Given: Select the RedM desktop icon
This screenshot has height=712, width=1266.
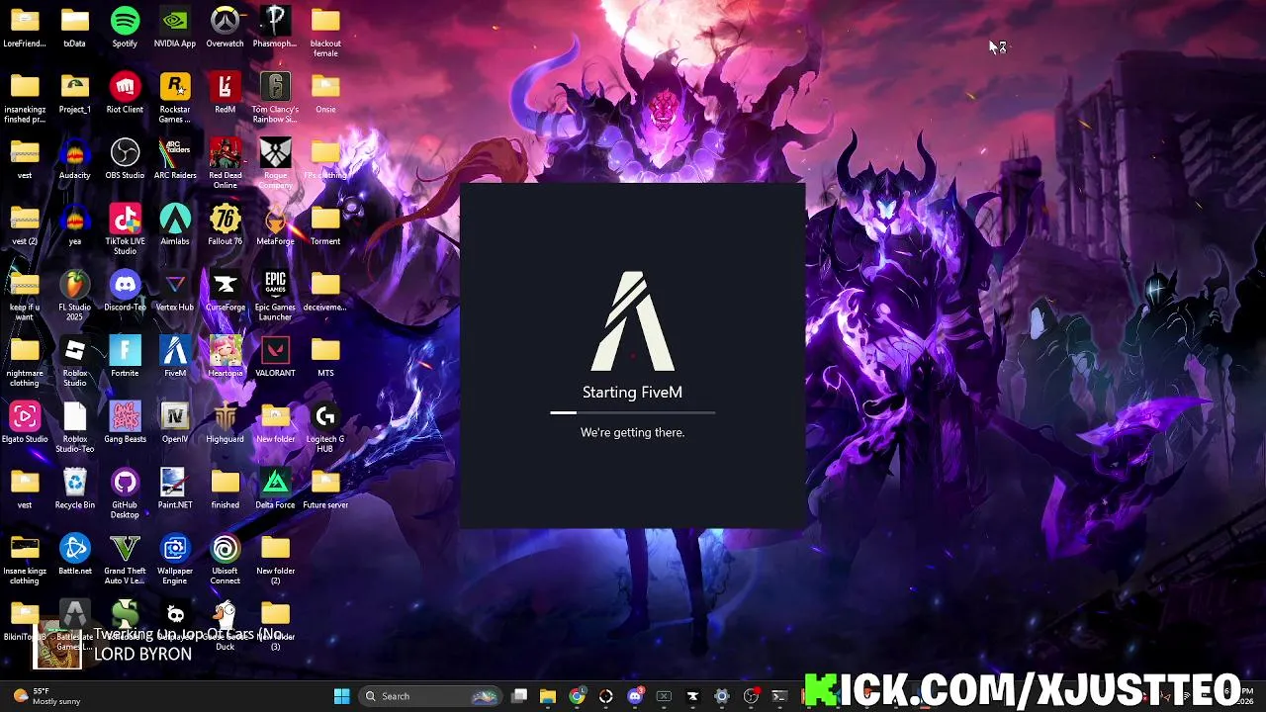Looking at the screenshot, I should pyautogui.click(x=226, y=93).
